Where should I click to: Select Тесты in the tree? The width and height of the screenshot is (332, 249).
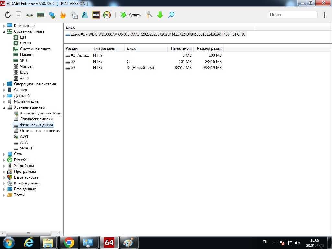pos(19,195)
